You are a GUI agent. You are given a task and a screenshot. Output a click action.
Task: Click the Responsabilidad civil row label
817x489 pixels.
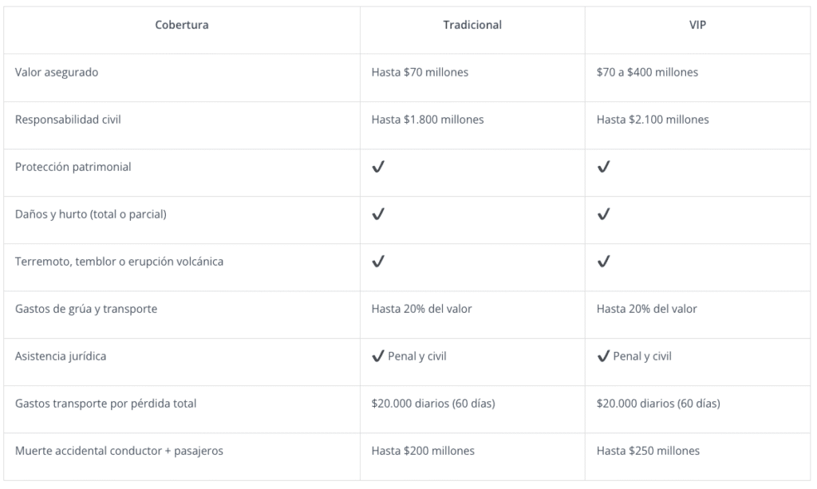tap(68, 120)
